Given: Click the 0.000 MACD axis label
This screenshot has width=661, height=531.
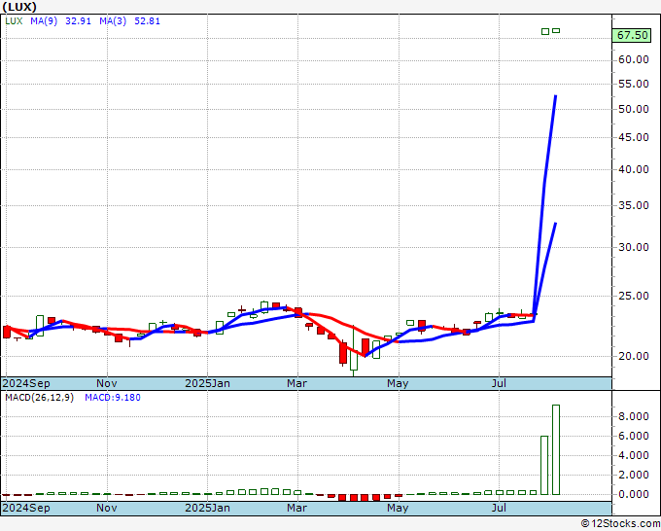Looking at the screenshot, I should tap(634, 494).
